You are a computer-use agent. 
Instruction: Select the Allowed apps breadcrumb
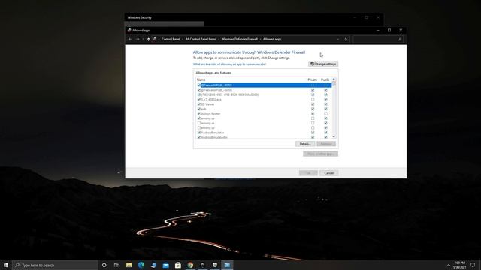point(272,40)
